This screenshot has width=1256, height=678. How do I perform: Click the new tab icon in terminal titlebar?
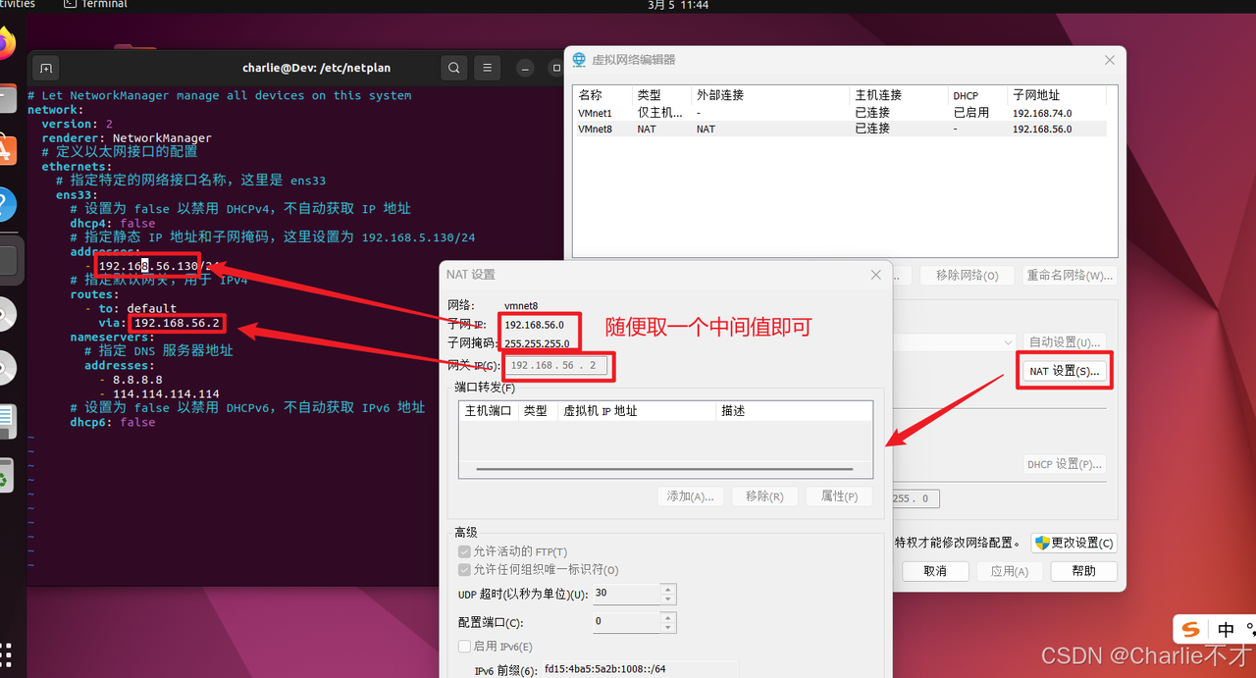[x=45, y=68]
